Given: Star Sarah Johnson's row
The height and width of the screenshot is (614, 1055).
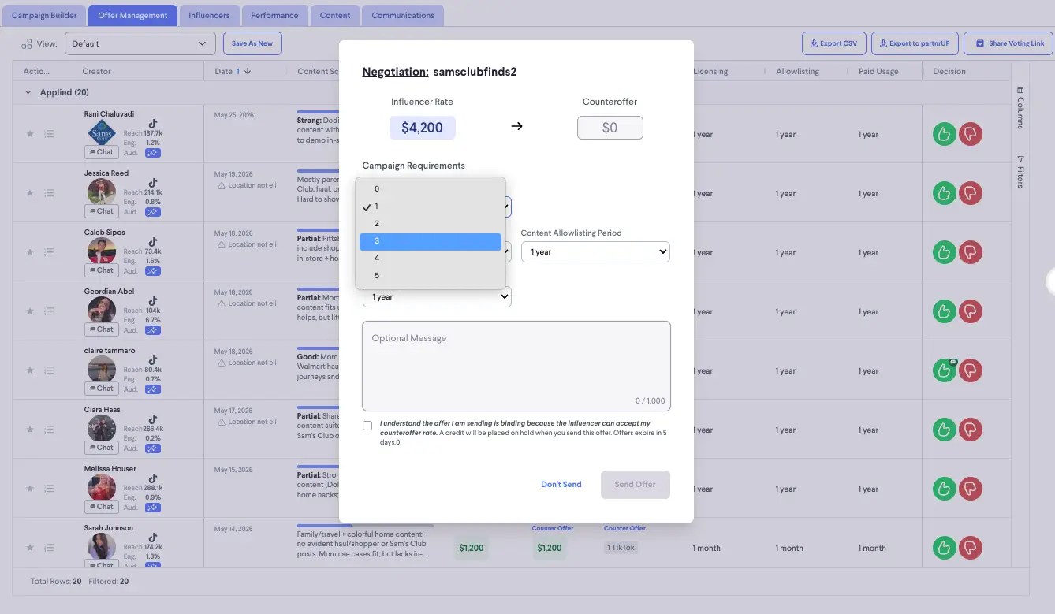Looking at the screenshot, I should pyautogui.click(x=30, y=548).
